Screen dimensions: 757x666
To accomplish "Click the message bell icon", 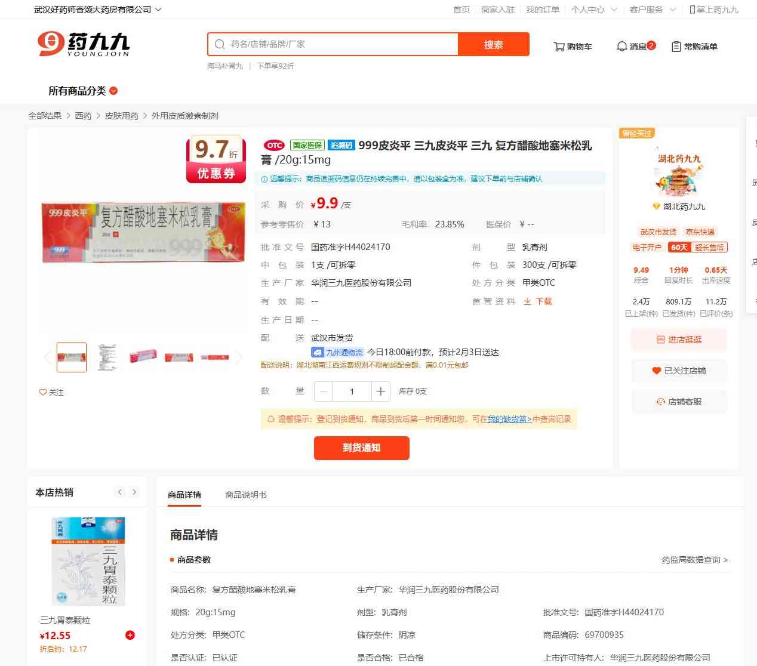I will point(621,47).
